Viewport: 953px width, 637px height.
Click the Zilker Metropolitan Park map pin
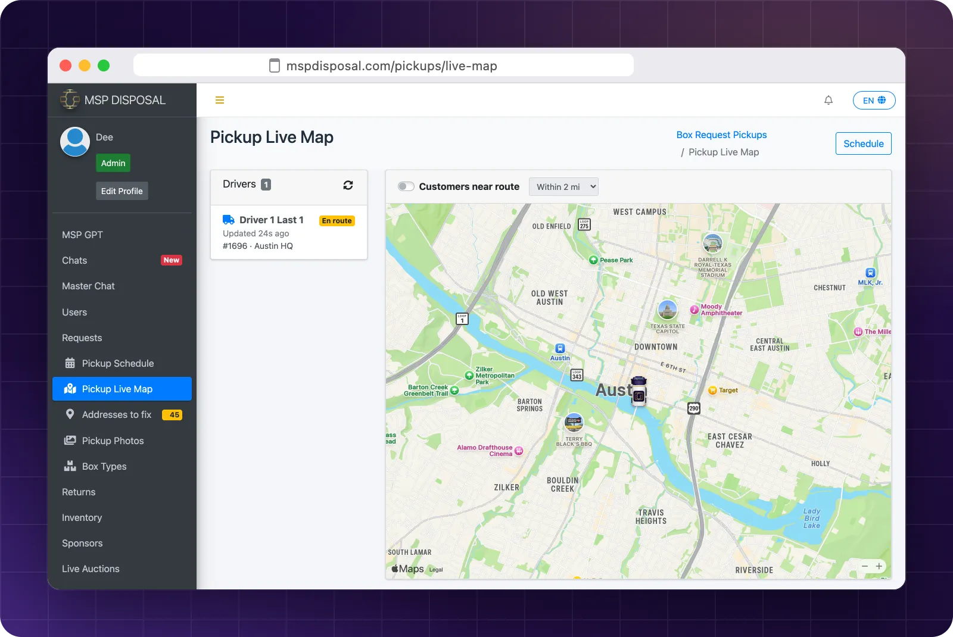[469, 376]
